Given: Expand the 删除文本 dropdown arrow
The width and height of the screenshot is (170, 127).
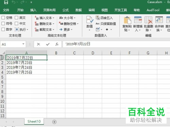Looking at the screenshot, I should click(x=53, y=24).
